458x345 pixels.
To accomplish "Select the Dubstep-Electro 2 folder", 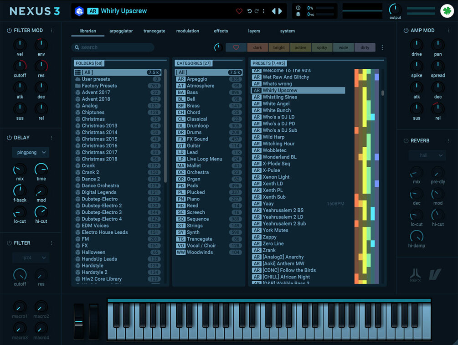I will point(118,206).
